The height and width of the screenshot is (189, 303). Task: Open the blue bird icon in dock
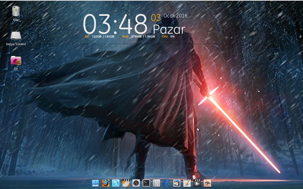(x=166, y=183)
